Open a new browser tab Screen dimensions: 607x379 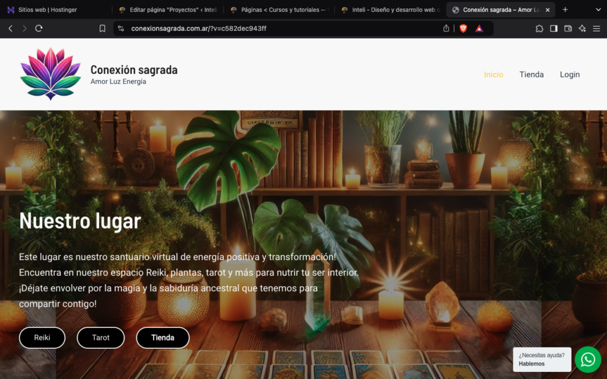click(565, 9)
